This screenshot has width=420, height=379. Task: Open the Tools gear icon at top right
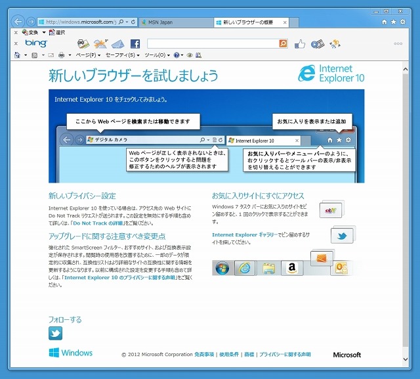point(402,22)
